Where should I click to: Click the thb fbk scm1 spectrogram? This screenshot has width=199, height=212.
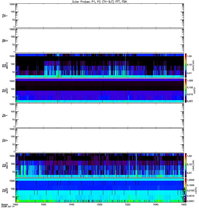click(x=100, y=90)
